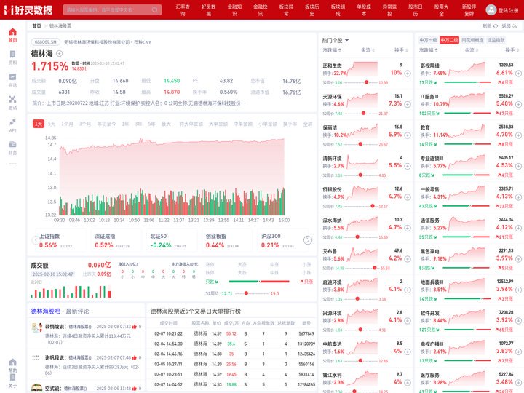Open 异常监控 in top navigation

389,9
